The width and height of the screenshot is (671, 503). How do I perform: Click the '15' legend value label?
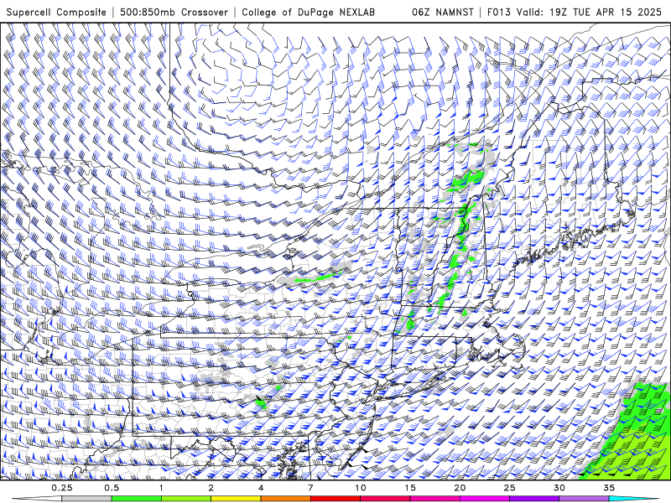(410, 488)
